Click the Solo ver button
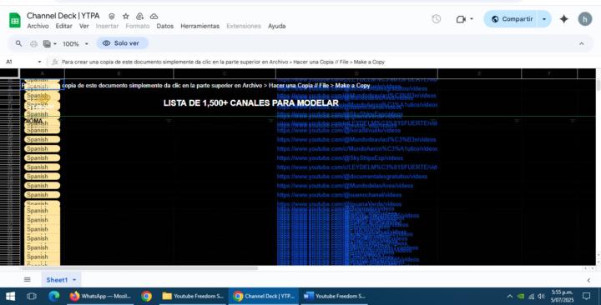 click(x=122, y=43)
